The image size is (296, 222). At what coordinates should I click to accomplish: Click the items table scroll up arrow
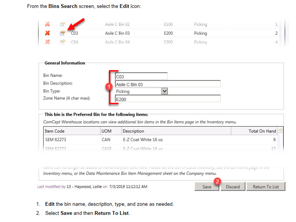[280, 130]
